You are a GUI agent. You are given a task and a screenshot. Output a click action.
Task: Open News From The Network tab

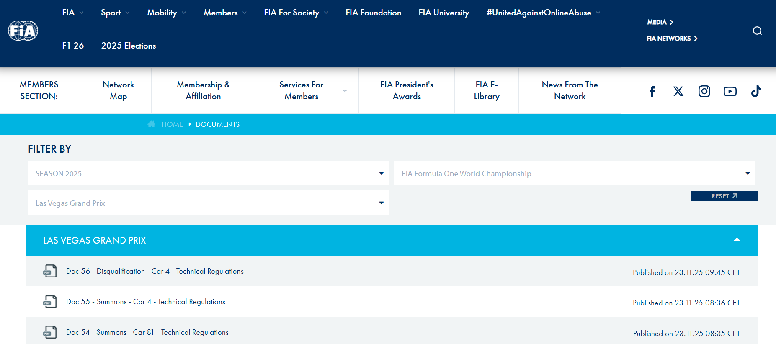coord(570,90)
